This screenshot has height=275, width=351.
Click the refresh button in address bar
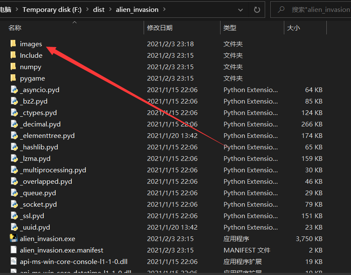click(x=257, y=9)
